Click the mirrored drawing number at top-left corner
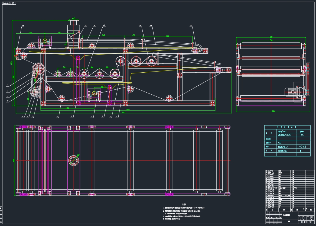The image size is (316, 226). [9, 4]
